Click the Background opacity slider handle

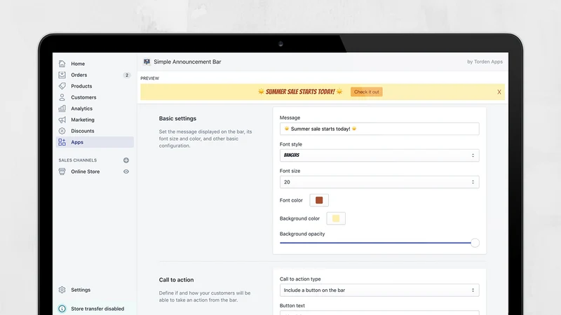coord(475,243)
